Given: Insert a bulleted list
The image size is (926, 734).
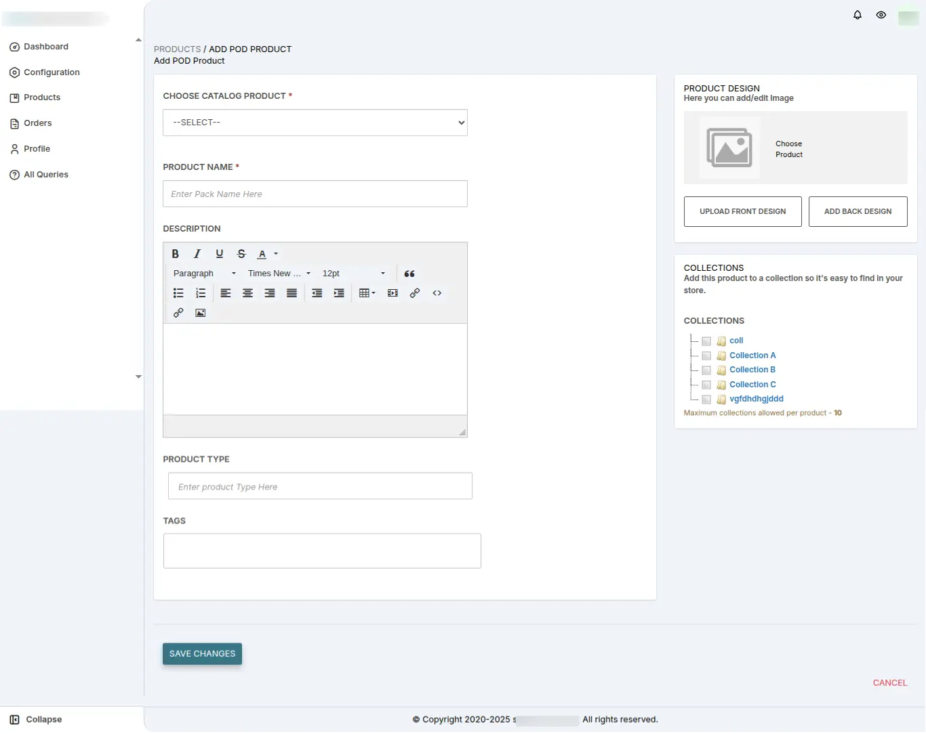Looking at the screenshot, I should coord(178,293).
